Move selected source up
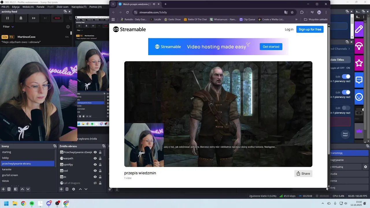 (x=80, y=189)
